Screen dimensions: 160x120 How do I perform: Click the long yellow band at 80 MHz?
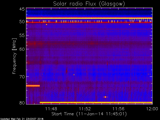[x=96, y=102]
